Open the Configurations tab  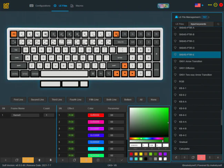(40, 6)
